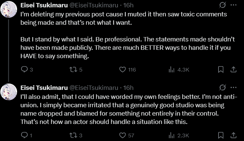Image resolution: width=244 pixels, height=141 pixels.
Task: Bookmark the second post
Action: tap(221, 135)
